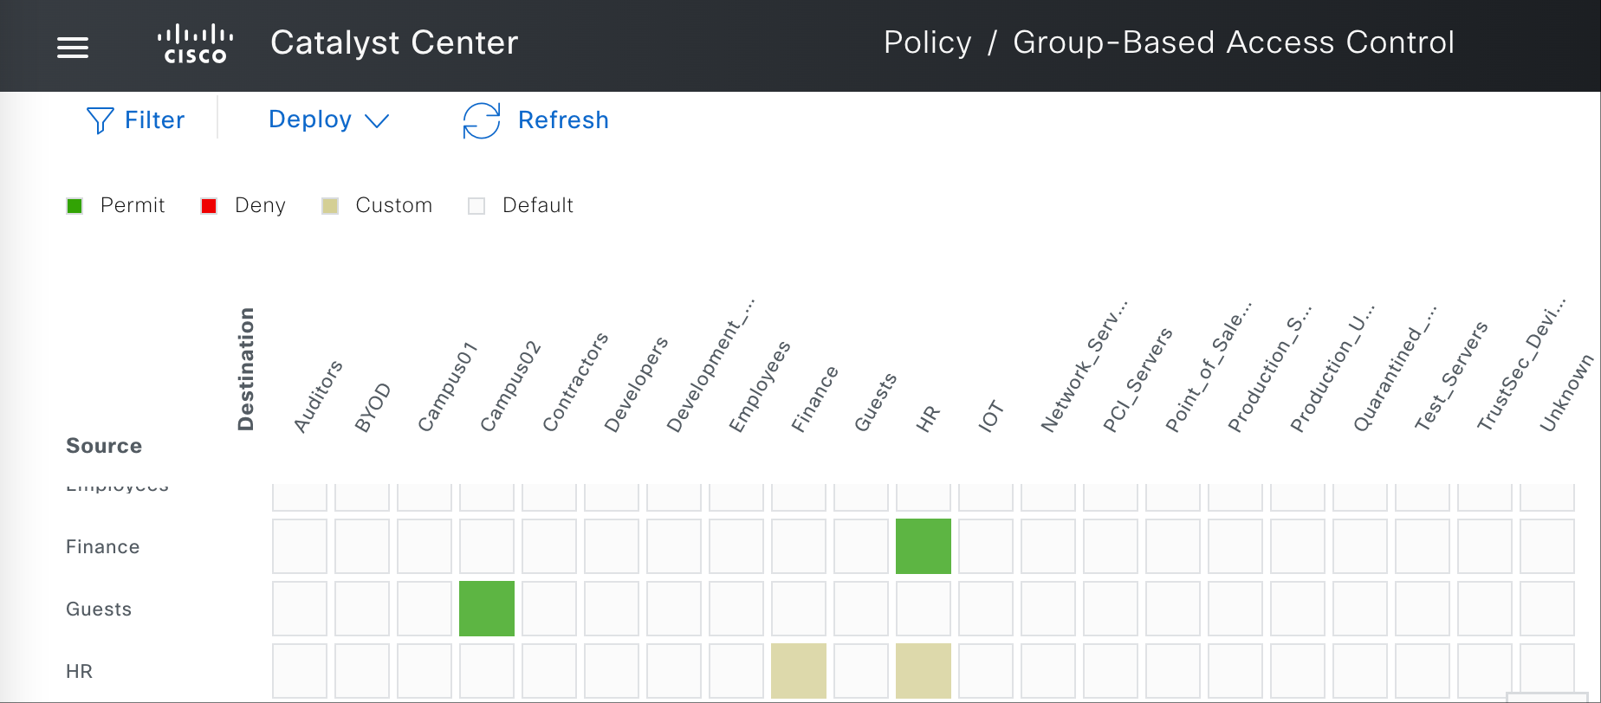Image resolution: width=1601 pixels, height=703 pixels.
Task: Click the Source axis label
Action: point(104,446)
